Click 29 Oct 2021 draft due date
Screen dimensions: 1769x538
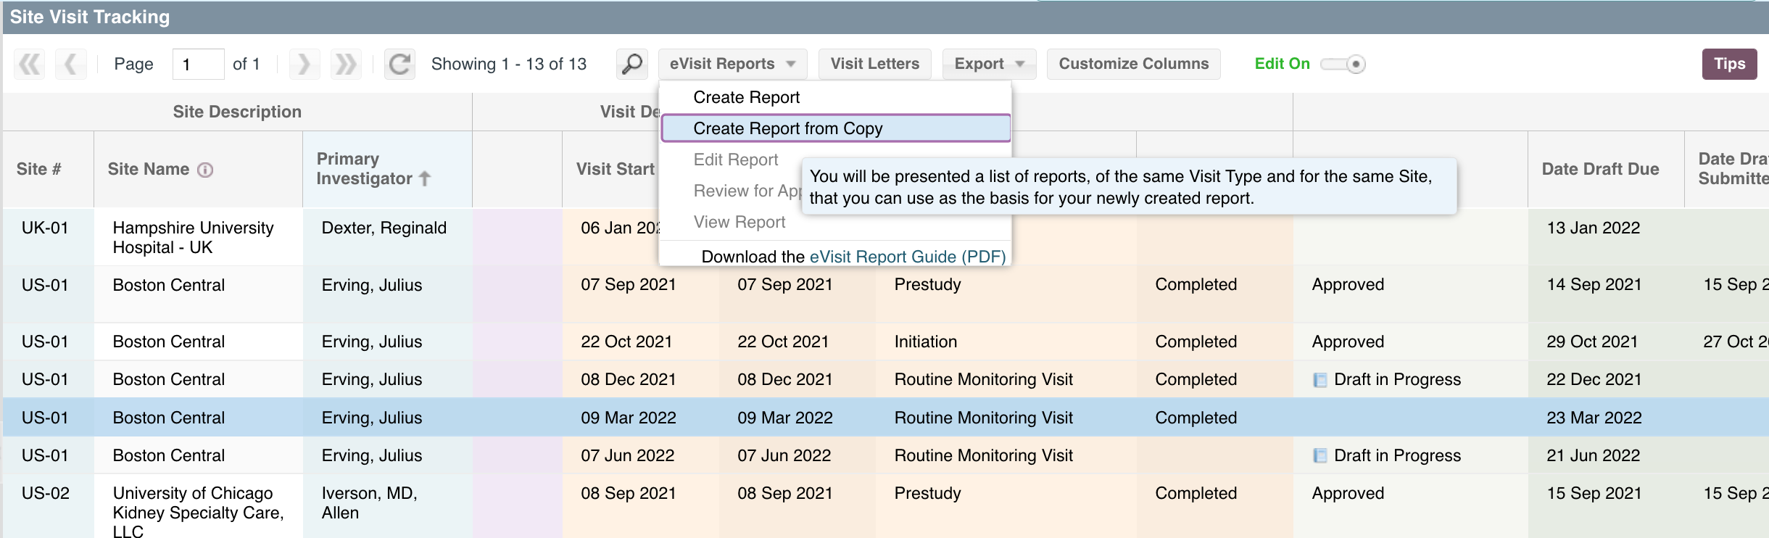[x=1591, y=342]
